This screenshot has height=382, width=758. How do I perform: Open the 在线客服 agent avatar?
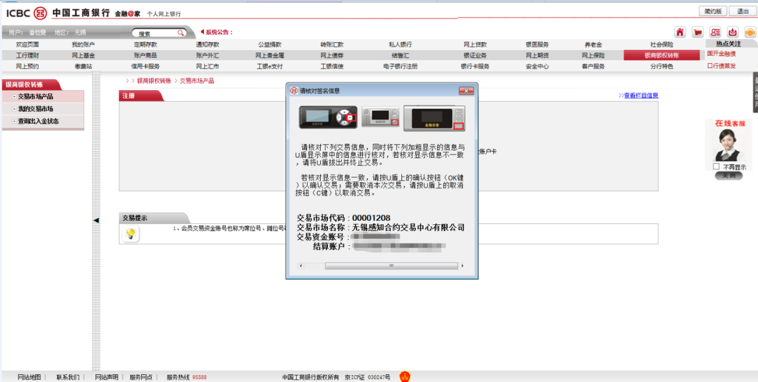click(x=729, y=145)
